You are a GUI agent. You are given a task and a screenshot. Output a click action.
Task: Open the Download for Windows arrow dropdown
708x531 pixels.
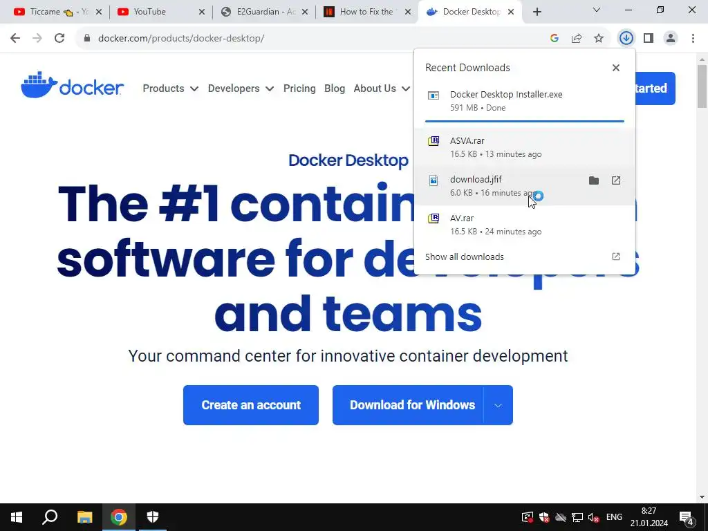coord(498,405)
